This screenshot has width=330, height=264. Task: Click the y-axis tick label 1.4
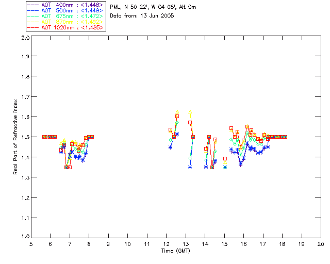tap(25, 157)
